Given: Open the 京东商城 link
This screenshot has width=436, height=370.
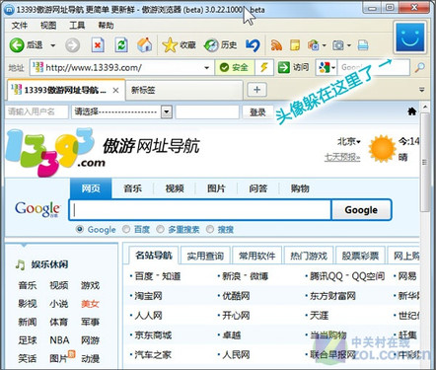Looking at the screenshot, I should point(153,335).
